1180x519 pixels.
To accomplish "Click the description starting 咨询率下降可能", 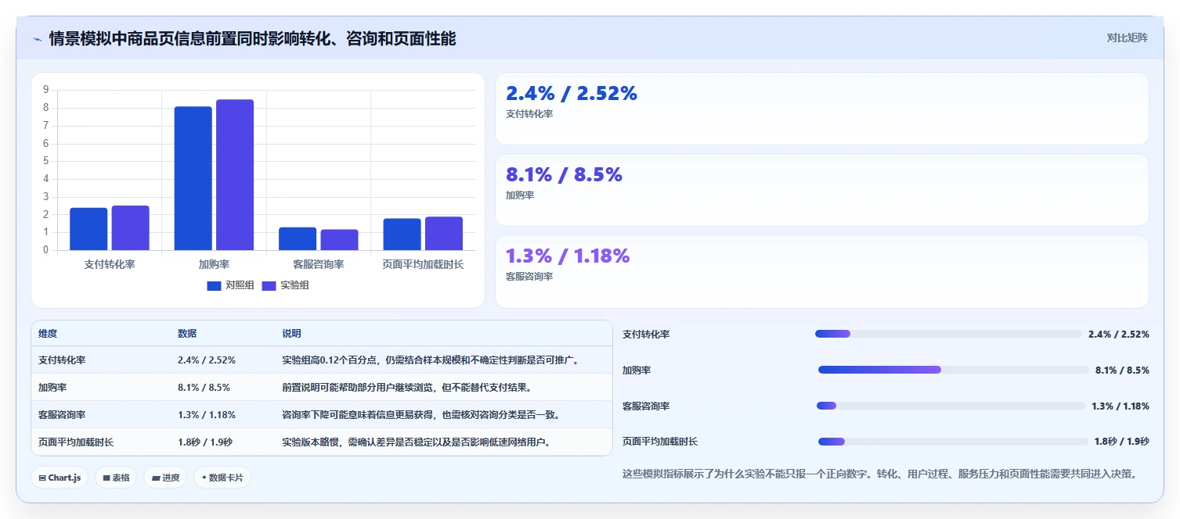I will (x=422, y=415).
